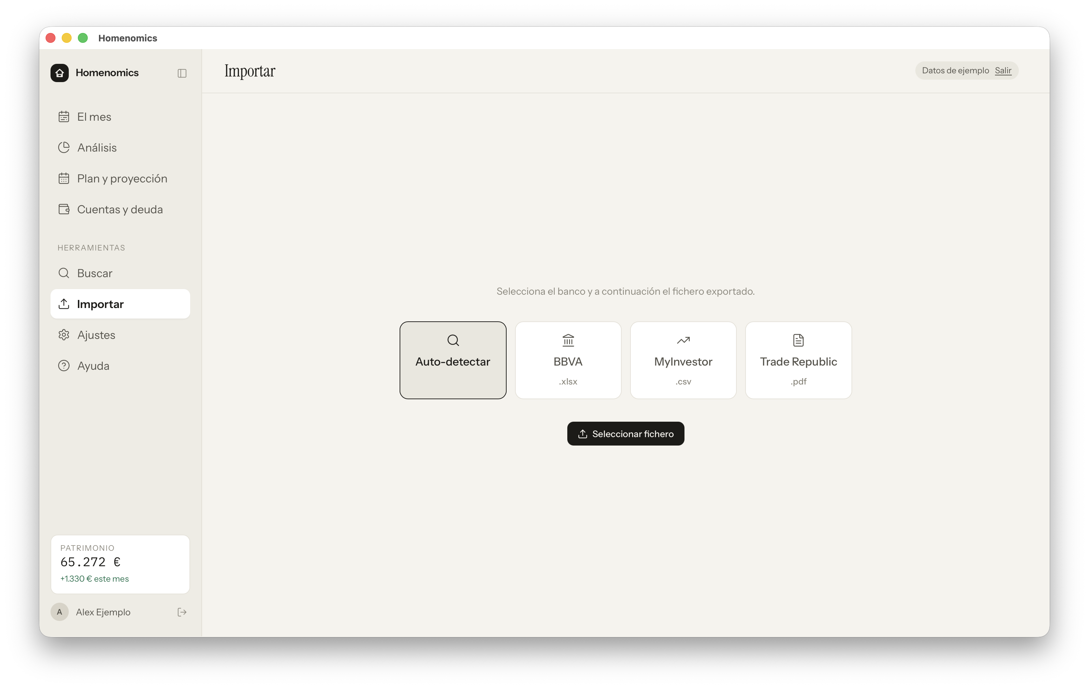Click the Buscar magnifier icon in sidebar
This screenshot has width=1089, height=689.
click(64, 273)
